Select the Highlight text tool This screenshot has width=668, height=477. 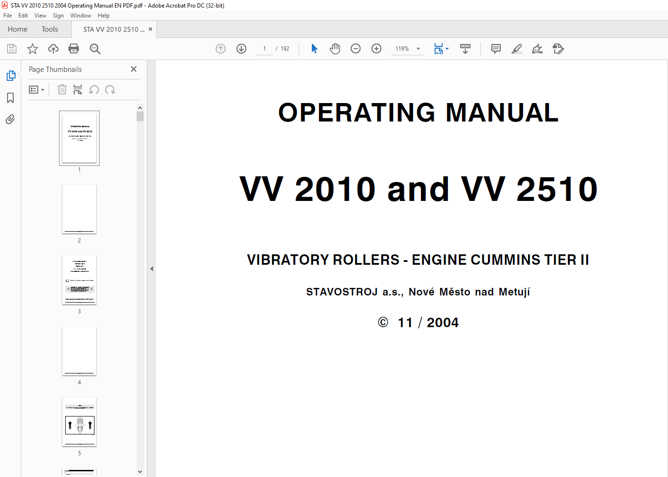517,49
